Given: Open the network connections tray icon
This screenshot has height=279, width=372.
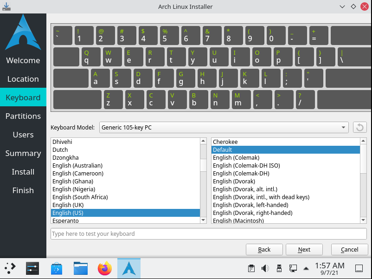Looking at the screenshot, I should (x=293, y=268).
